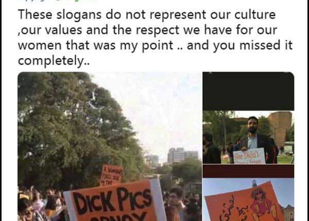309x221 pixels.
Task: Click the brick building behind the man
Action: coord(280,129)
